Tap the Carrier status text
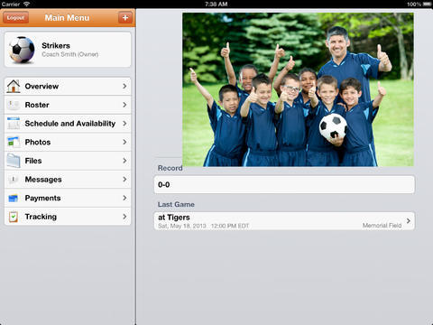The width and height of the screenshot is (433, 325). 11,4
